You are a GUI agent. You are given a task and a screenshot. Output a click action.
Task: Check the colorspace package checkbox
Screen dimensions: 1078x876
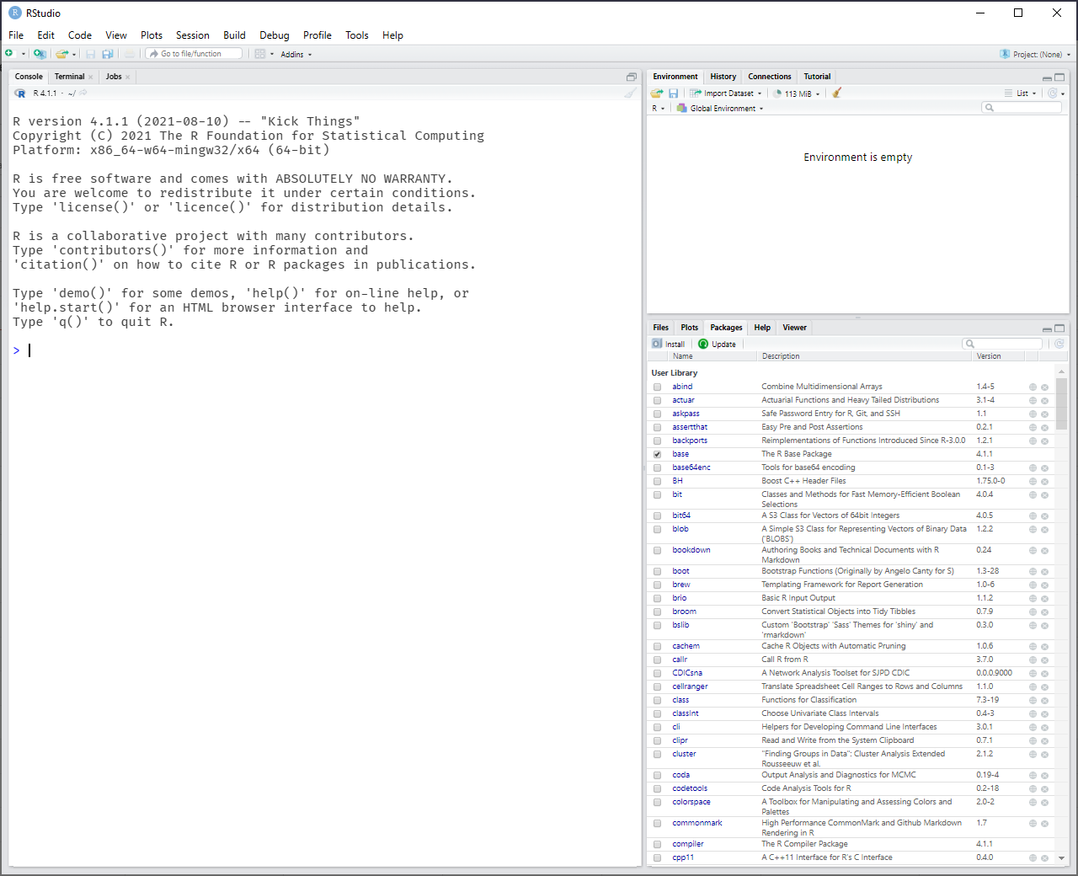pos(657,803)
